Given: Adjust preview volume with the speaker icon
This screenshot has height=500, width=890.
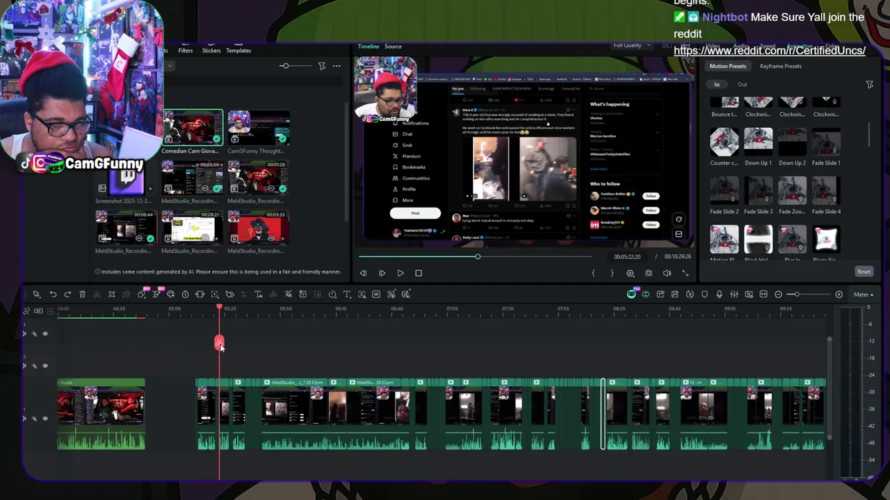Looking at the screenshot, I should pyautogui.click(x=667, y=273).
